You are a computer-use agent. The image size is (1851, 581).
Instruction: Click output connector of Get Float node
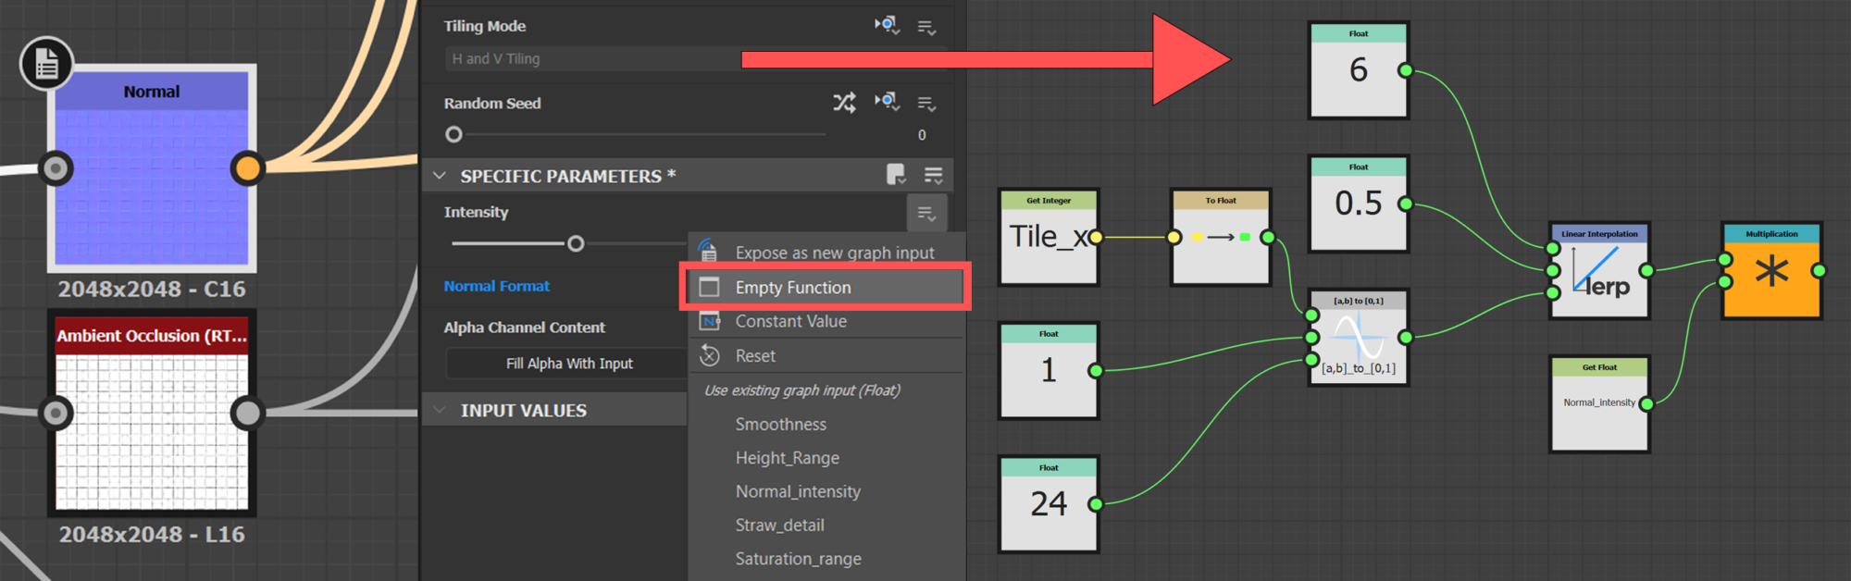1646,403
